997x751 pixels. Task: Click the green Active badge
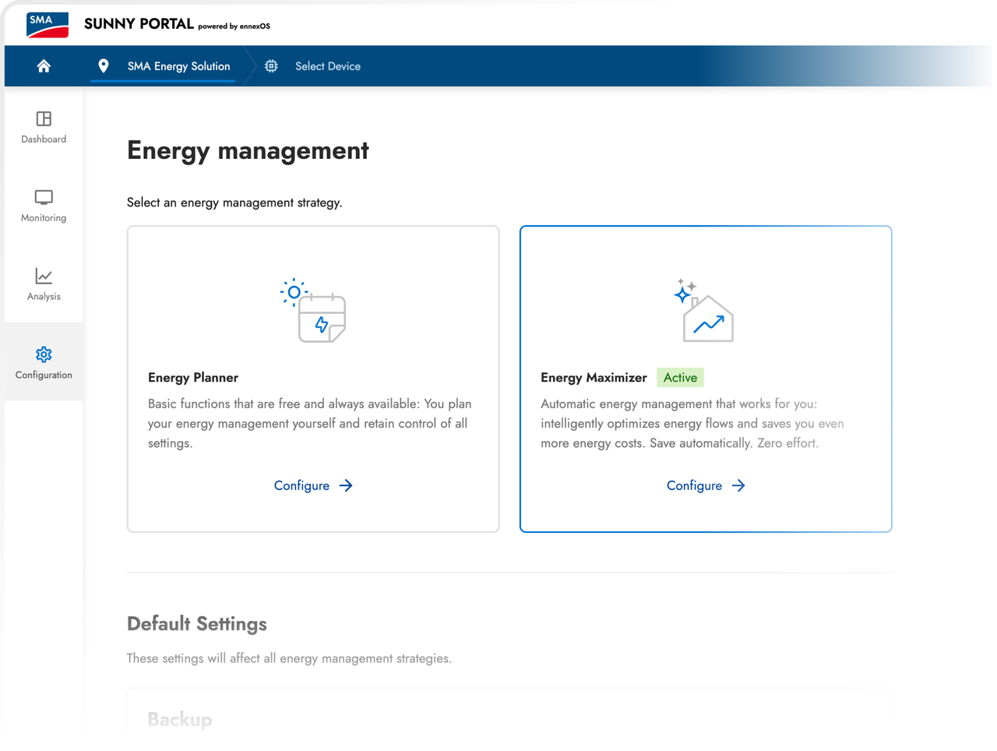point(680,378)
